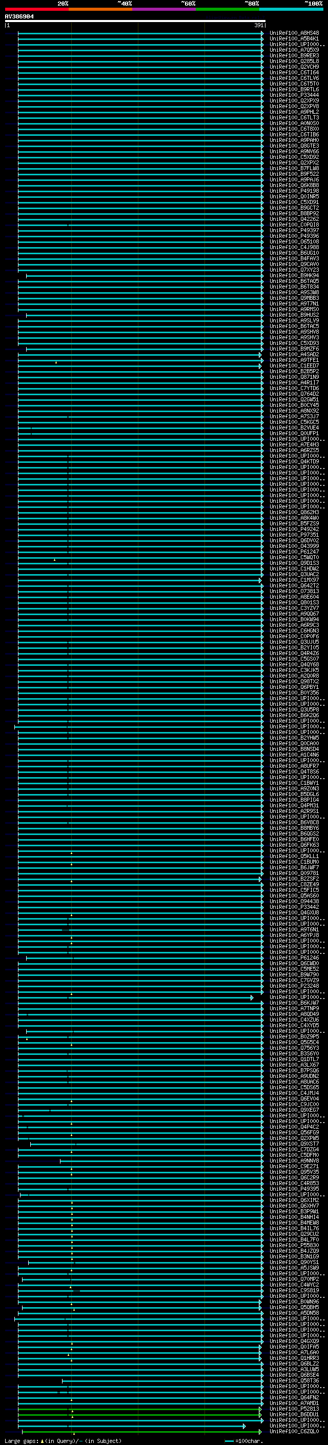Select the UniRef100_B9GCT2 label
The image size is (328, 1445).
coord(294,208)
